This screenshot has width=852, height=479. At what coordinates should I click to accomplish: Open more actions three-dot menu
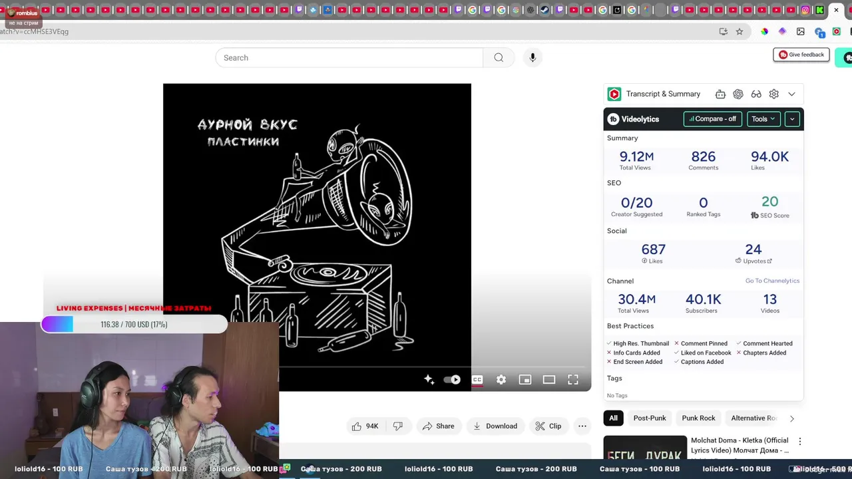pos(582,426)
